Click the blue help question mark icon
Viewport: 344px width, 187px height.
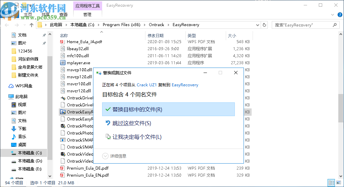point(340,15)
